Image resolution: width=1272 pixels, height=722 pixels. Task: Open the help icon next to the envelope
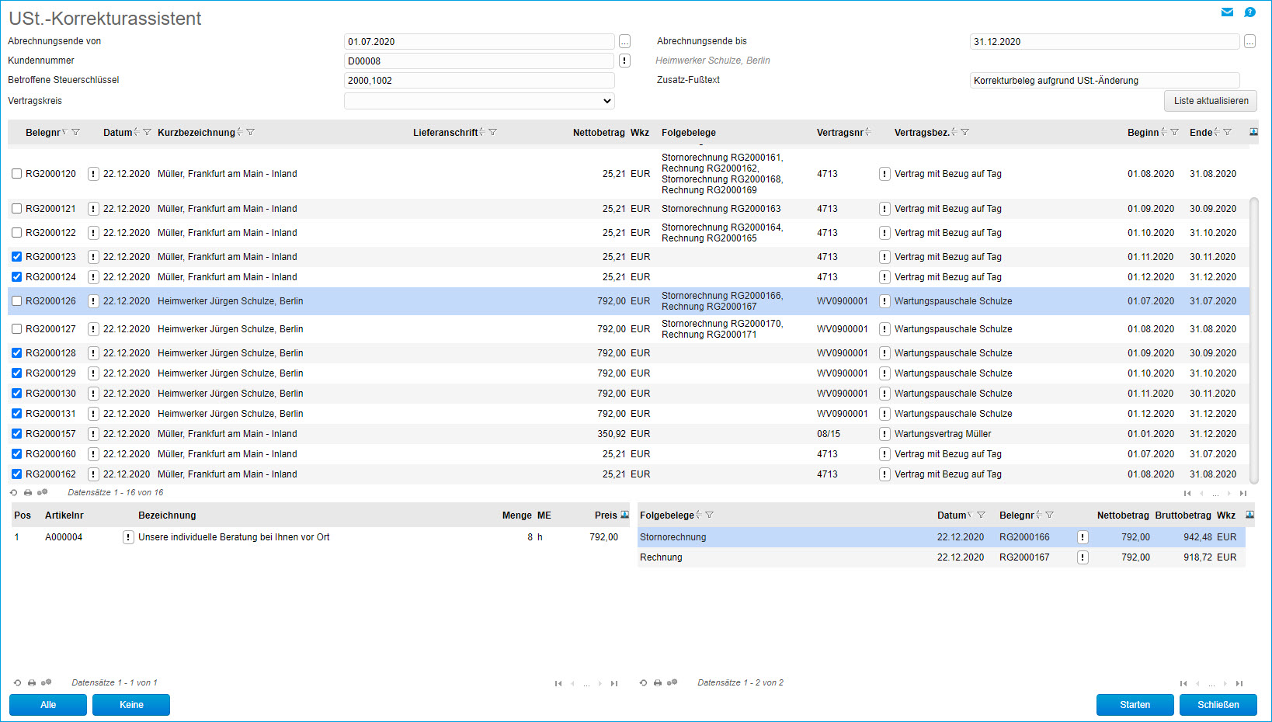coord(1249,12)
